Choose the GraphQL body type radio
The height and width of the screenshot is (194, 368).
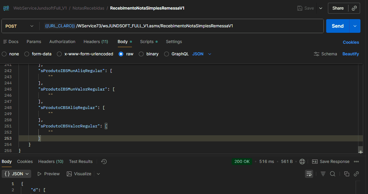coord(167,54)
